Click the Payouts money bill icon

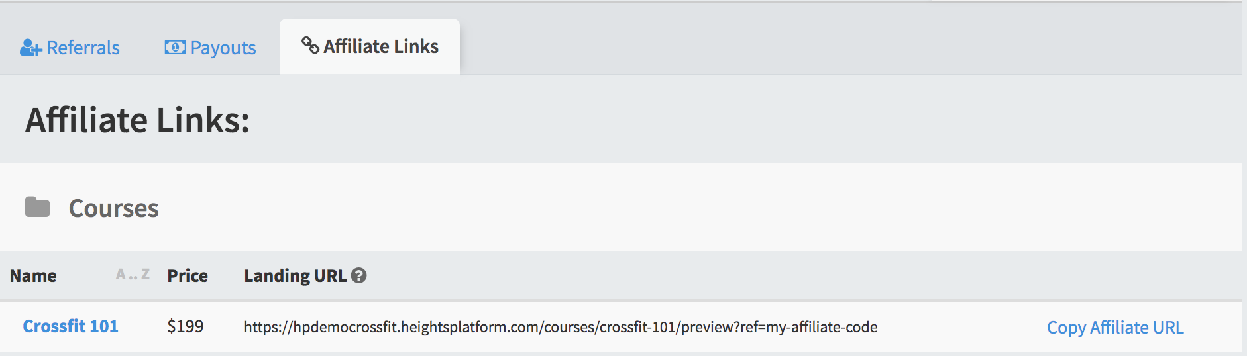pos(175,47)
